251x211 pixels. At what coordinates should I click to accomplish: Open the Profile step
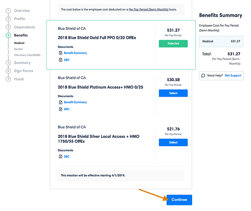point(20,19)
